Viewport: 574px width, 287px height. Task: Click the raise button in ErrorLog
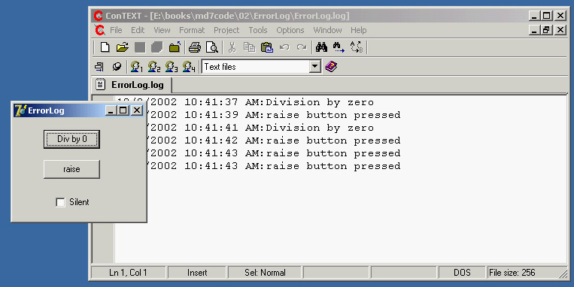pos(71,169)
